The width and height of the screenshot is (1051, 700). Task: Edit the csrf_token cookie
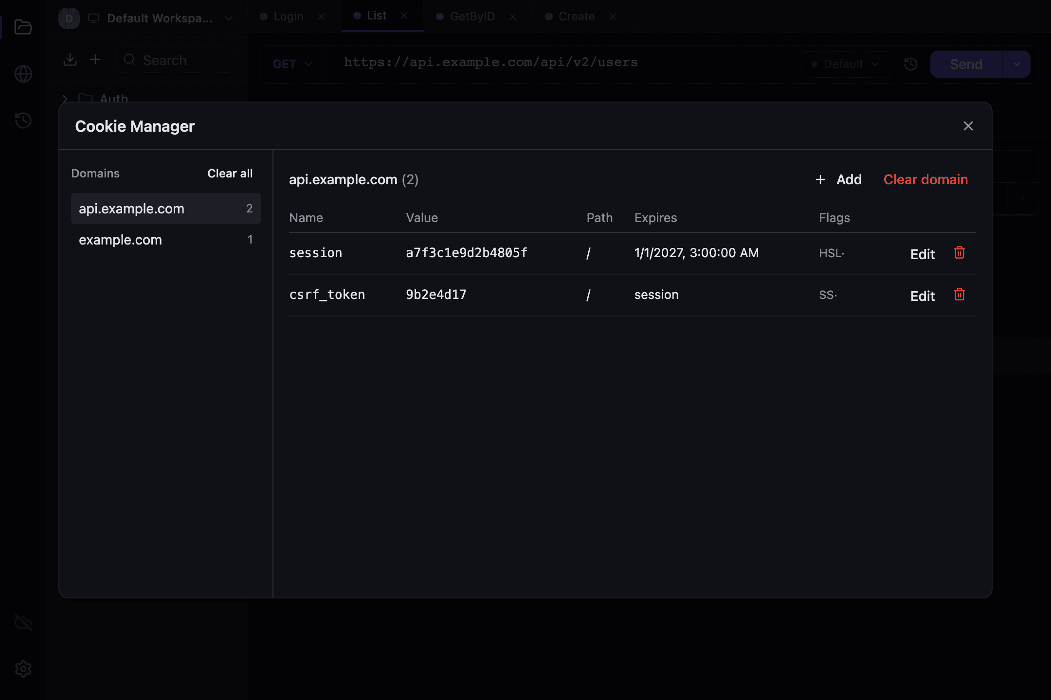pos(923,296)
